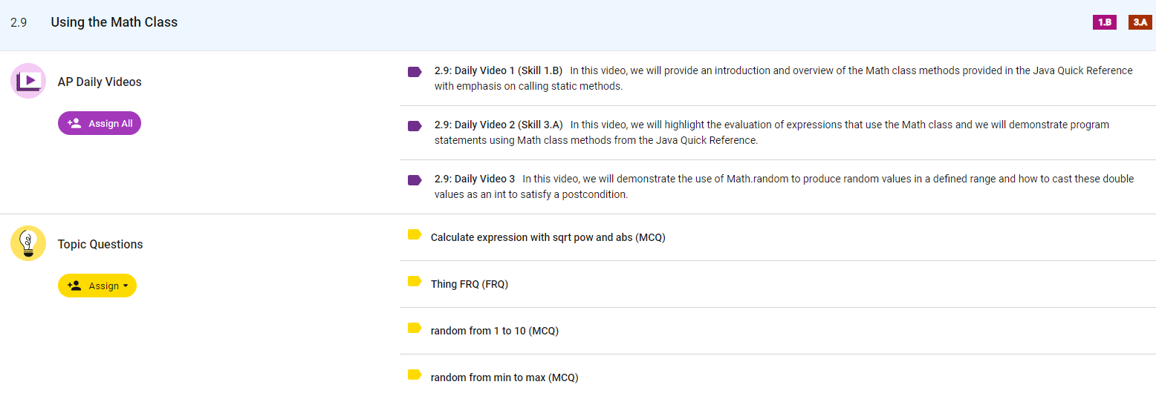The height and width of the screenshot is (396, 1156).
Task: Click the Topic Questions lightbulb icon
Action: click(28, 243)
